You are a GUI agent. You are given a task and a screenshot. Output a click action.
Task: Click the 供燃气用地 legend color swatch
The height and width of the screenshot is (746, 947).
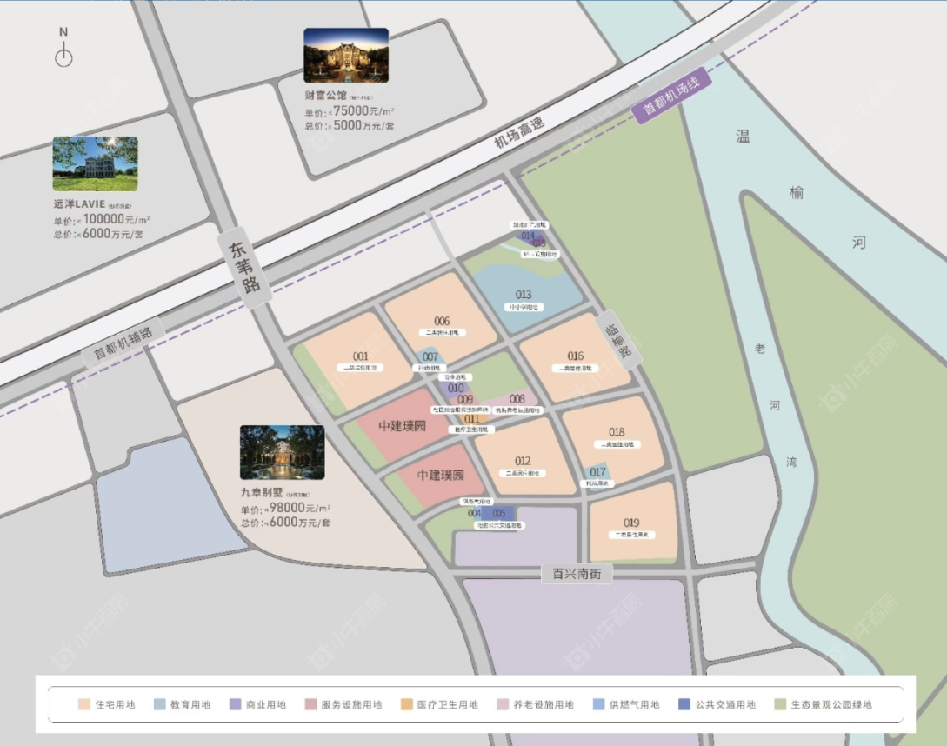point(598,704)
